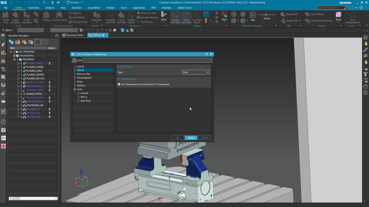369x207 pixels.
Task: Toggle Use Transparency for Undocked UI Components
Action: (119, 84)
